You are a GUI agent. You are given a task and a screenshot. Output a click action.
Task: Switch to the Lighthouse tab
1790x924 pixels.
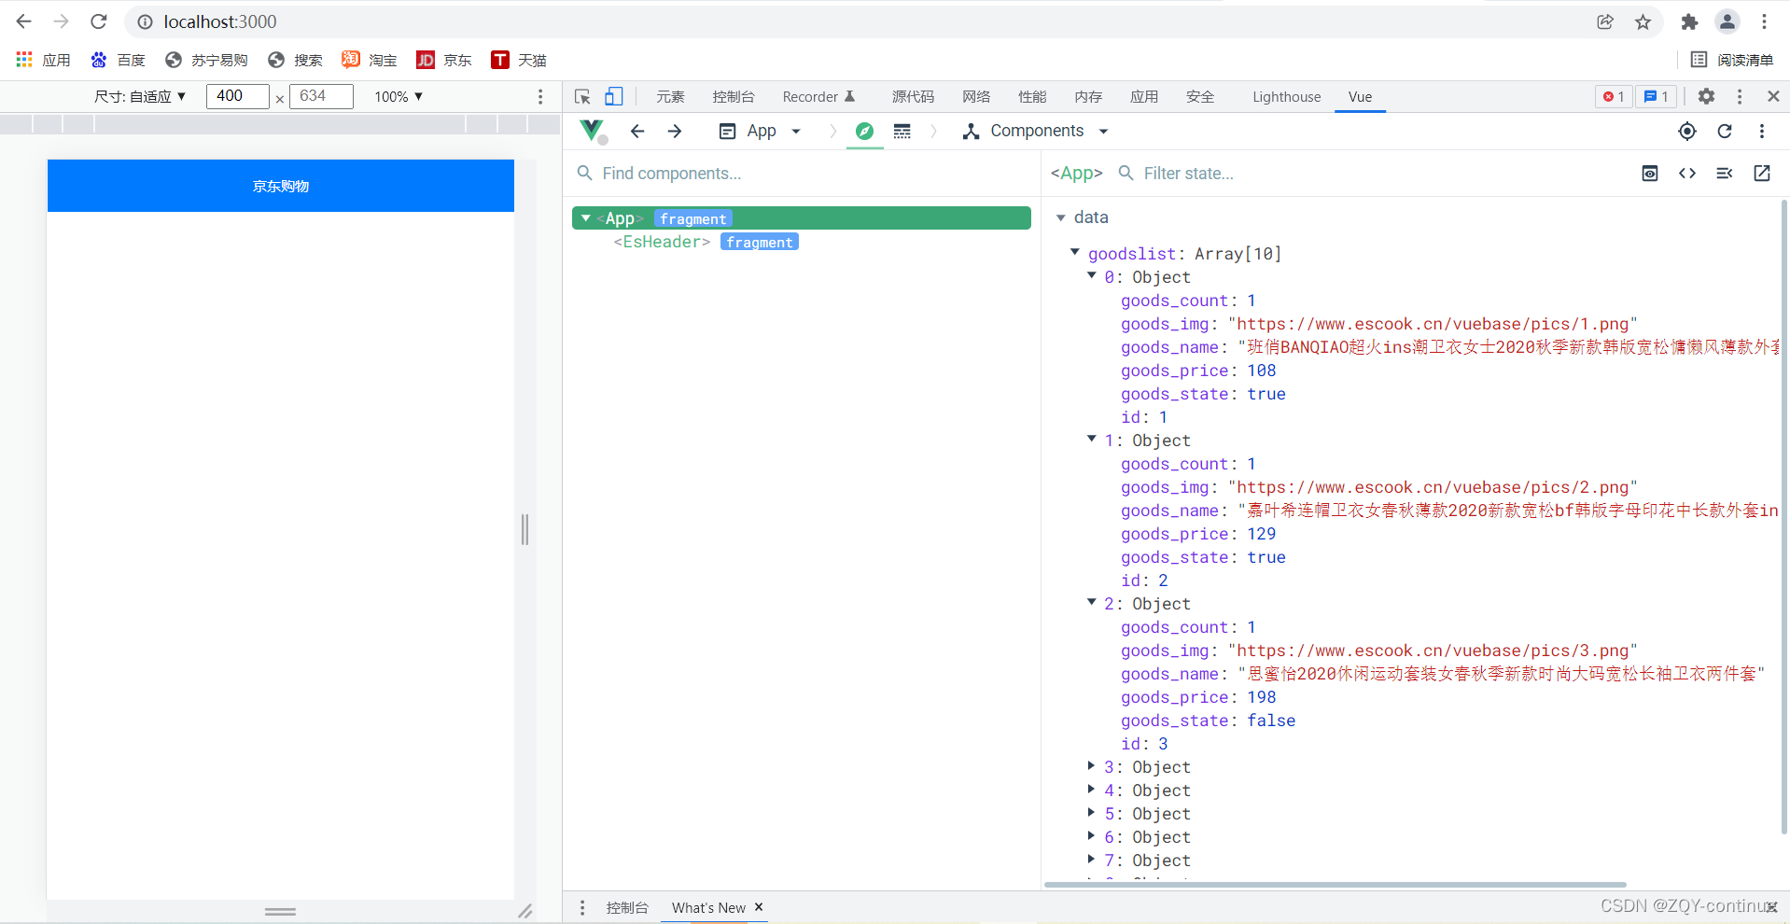1286,96
